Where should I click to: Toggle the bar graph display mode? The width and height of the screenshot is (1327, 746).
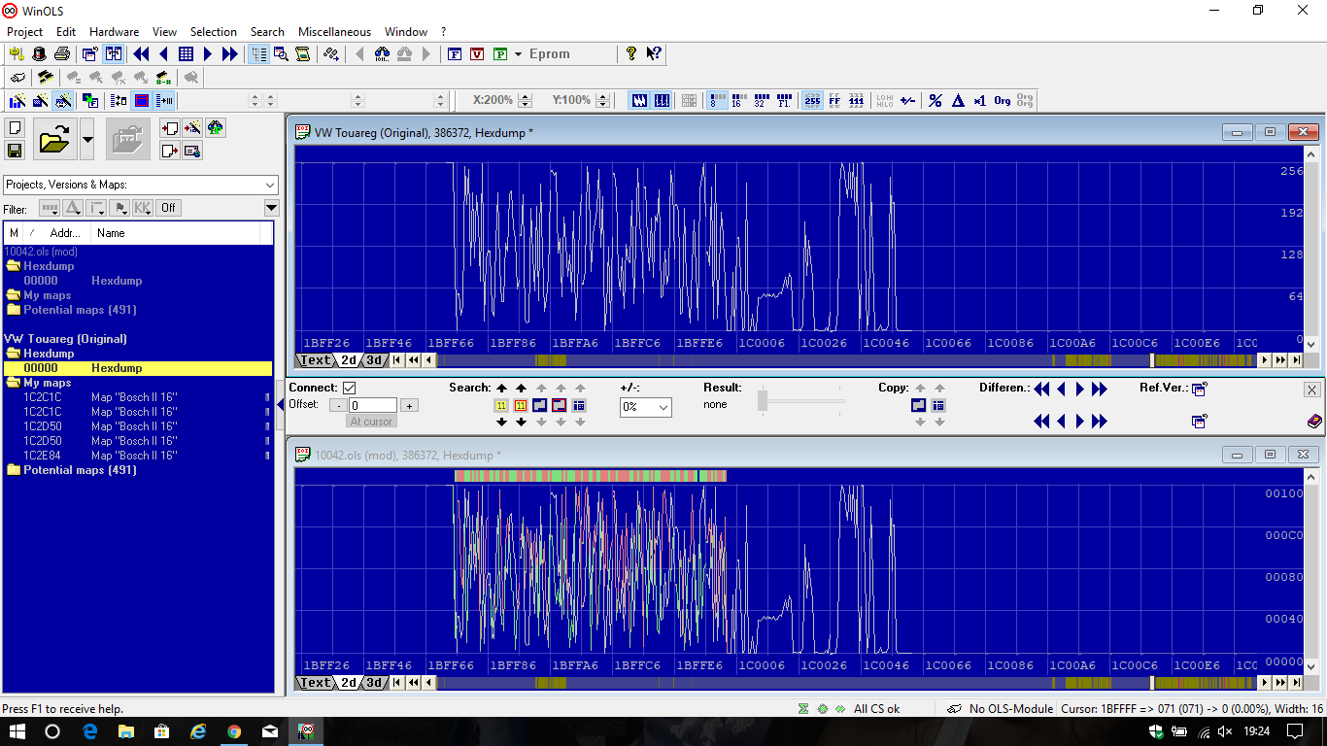click(x=662, y=100)
